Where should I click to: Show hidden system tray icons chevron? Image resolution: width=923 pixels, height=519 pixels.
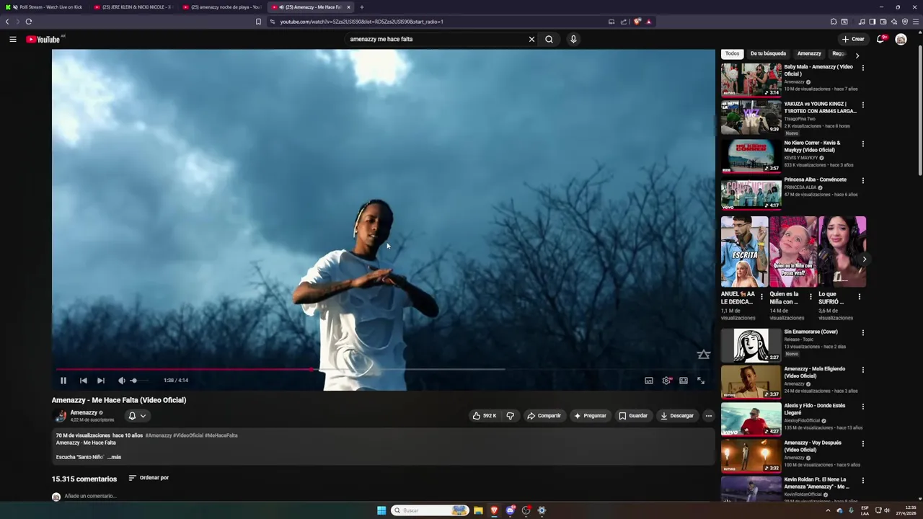pos(828,510)
